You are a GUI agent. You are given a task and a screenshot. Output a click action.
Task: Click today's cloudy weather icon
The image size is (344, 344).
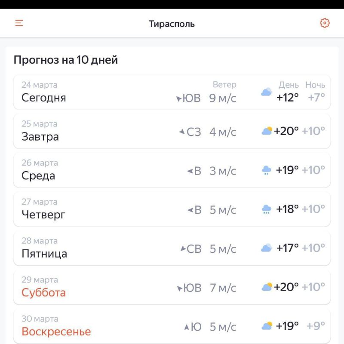tap(266, 92)
